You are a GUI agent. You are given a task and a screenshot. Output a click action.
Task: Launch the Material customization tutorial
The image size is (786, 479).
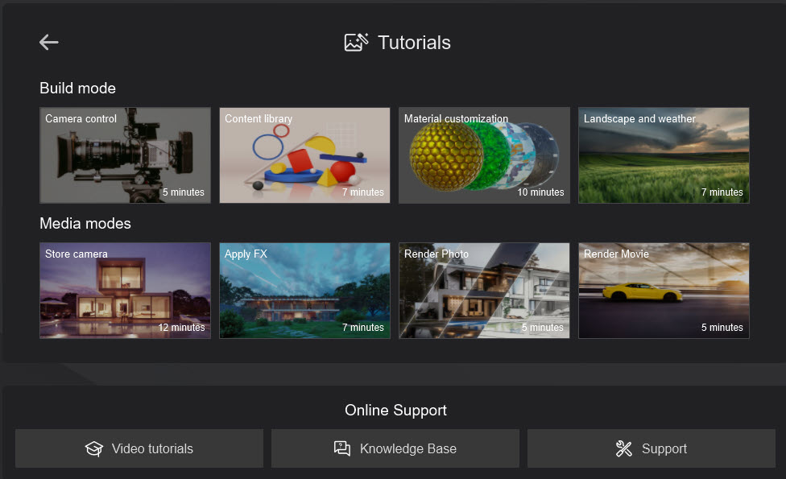click(484, 155)
